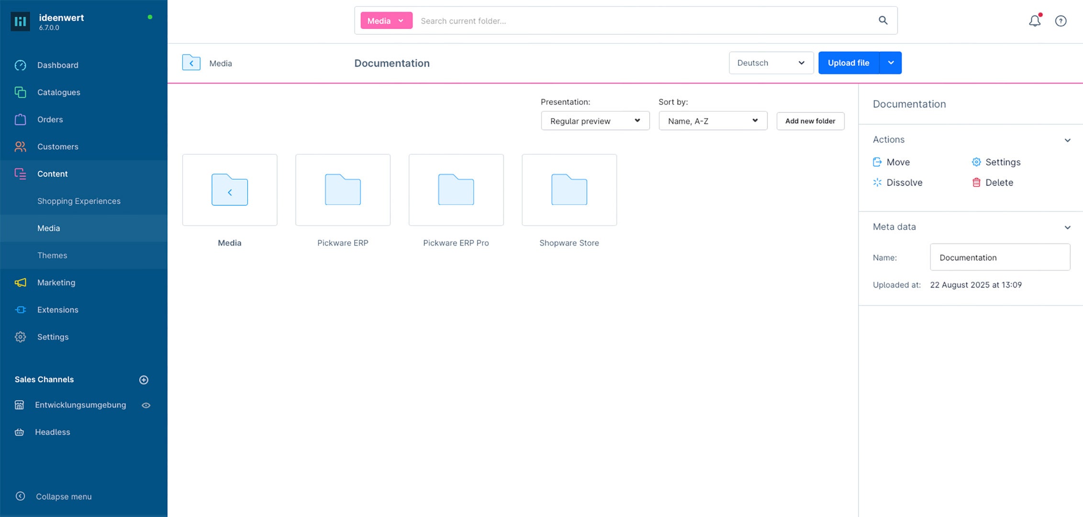Click the Content sidebar icon
This screenshot has width=1083, height=517.
20,174
